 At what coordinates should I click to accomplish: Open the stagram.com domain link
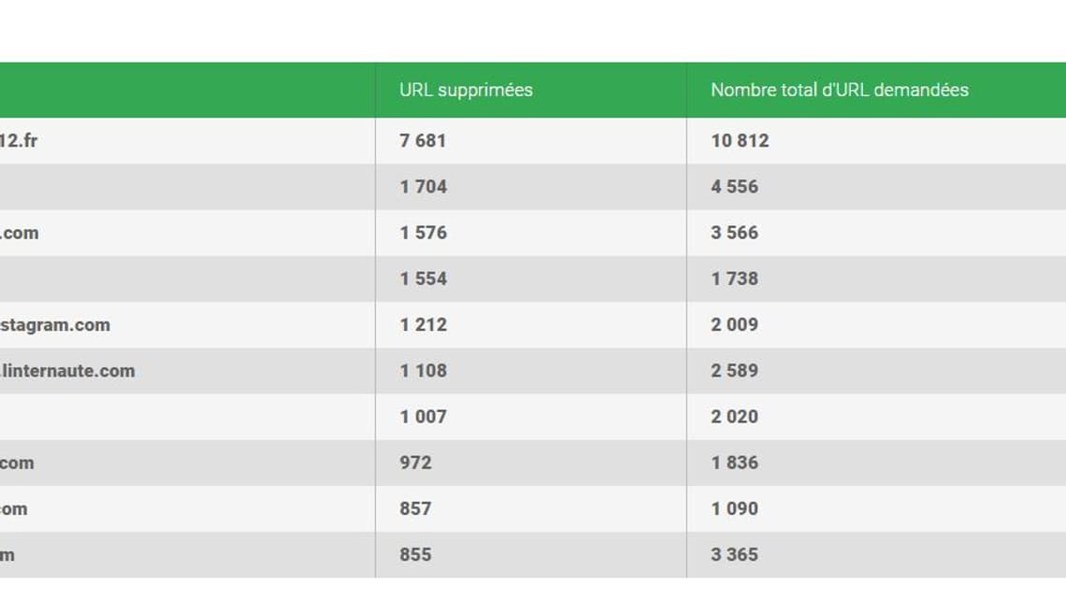tap(54, 325)
